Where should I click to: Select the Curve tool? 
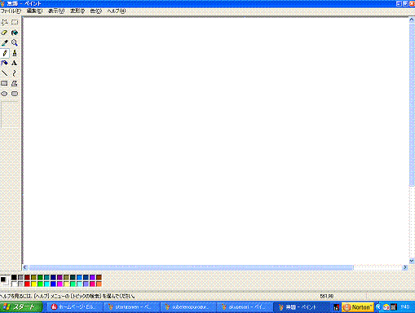[x=15, y=73]
